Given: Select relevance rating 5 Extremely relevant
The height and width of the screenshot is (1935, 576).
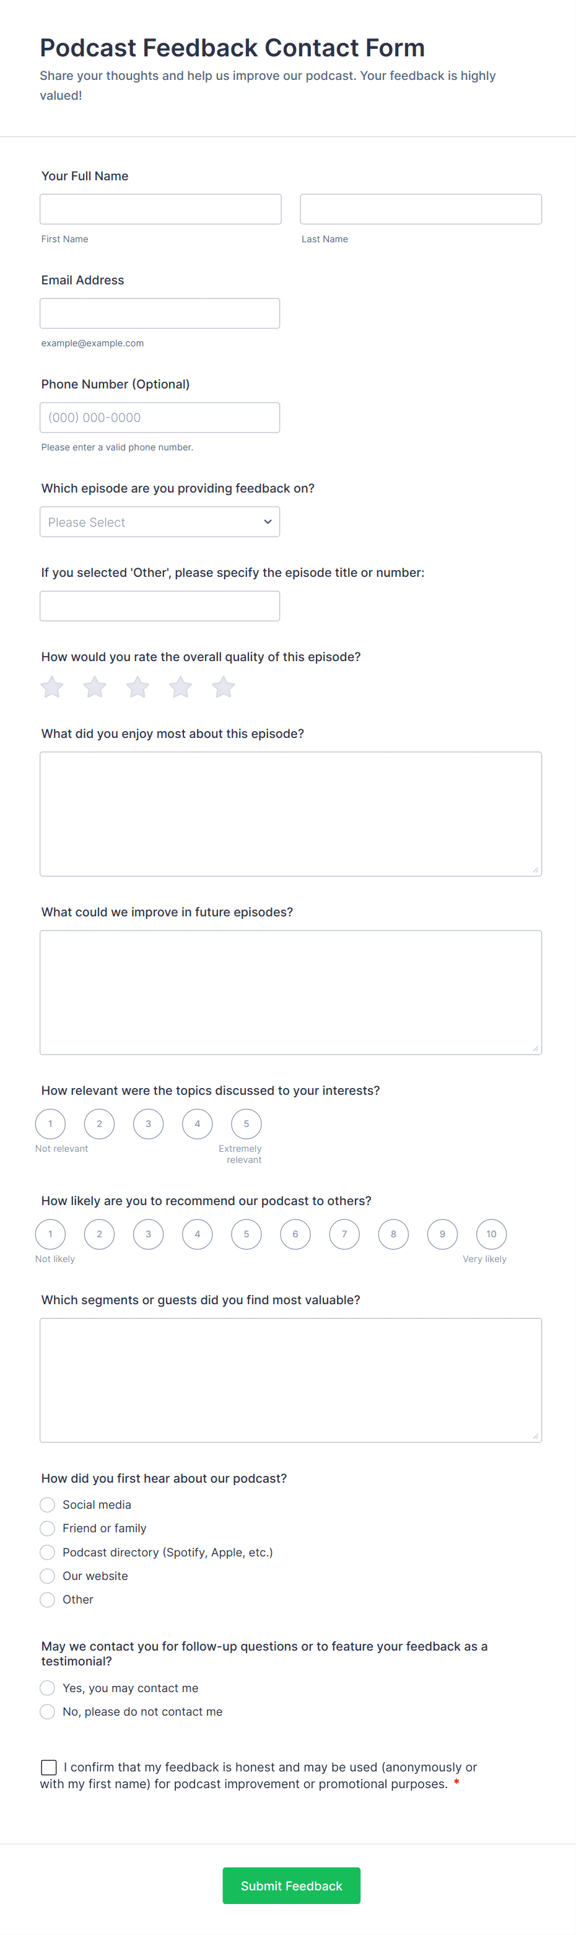Looking at the screenshot, I should pos(247,1124).
